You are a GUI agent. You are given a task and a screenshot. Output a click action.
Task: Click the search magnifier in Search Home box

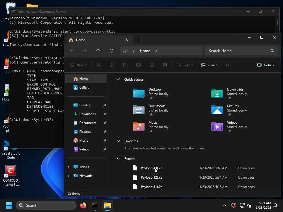[x=272, y=51]
